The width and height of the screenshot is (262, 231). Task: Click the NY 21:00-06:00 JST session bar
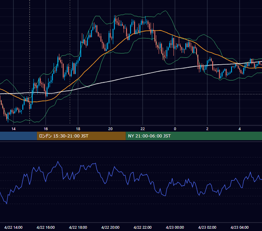[x=194, y=136]
